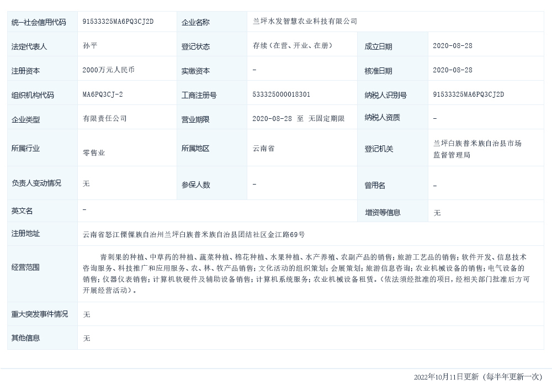Click the 重大突发事件情况 label
The width and height of the screenshot is (552, 389).
[x=40, y=314]
